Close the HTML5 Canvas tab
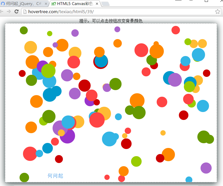 click(97, 4)
